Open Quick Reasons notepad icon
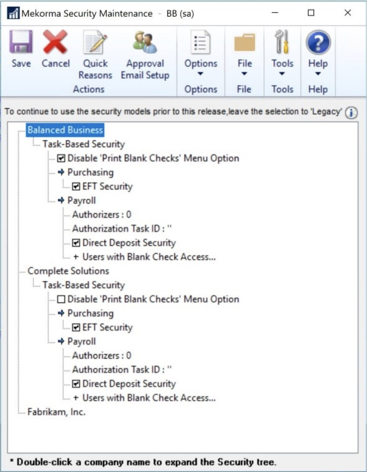Screen dimensions: 367x472 (95, 42)
